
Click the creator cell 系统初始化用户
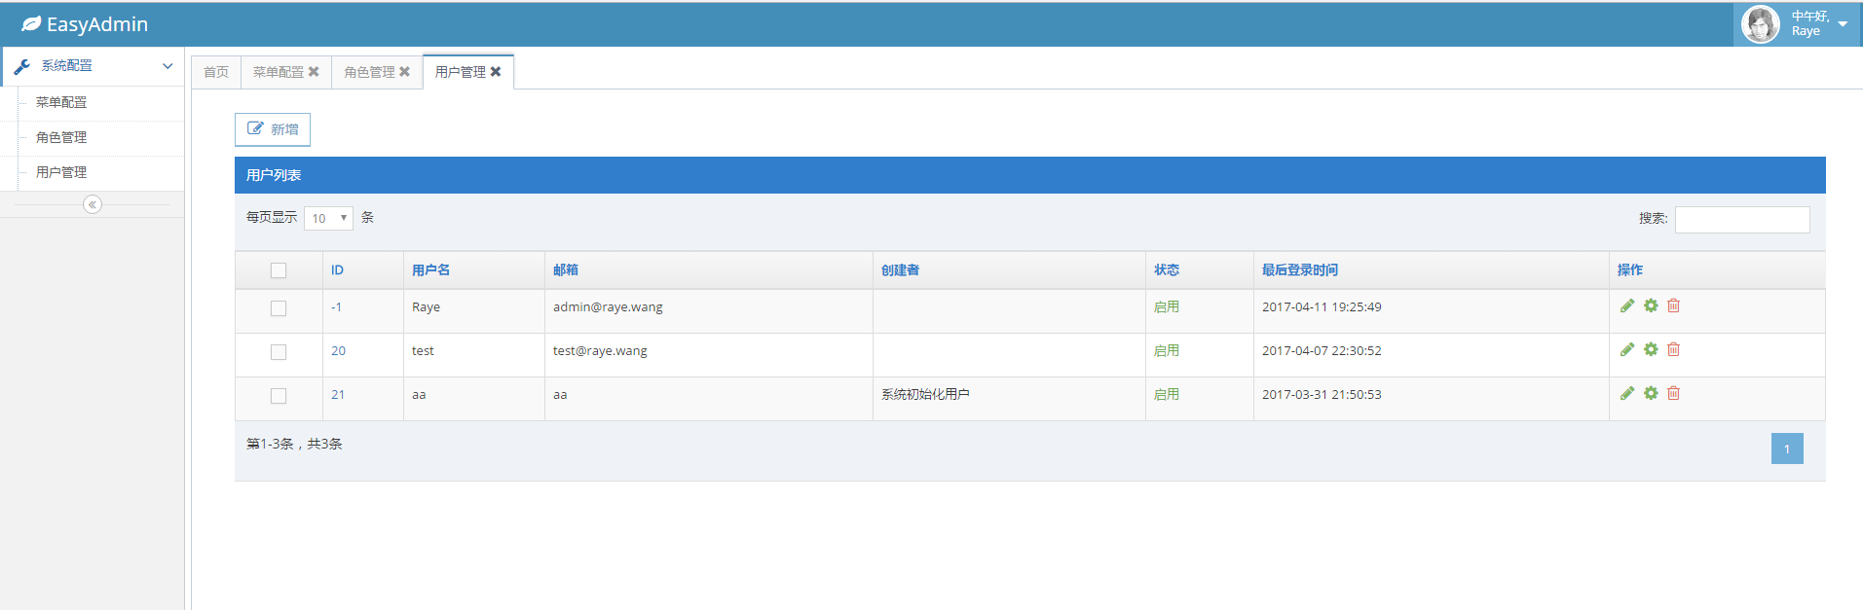[925, 395]
